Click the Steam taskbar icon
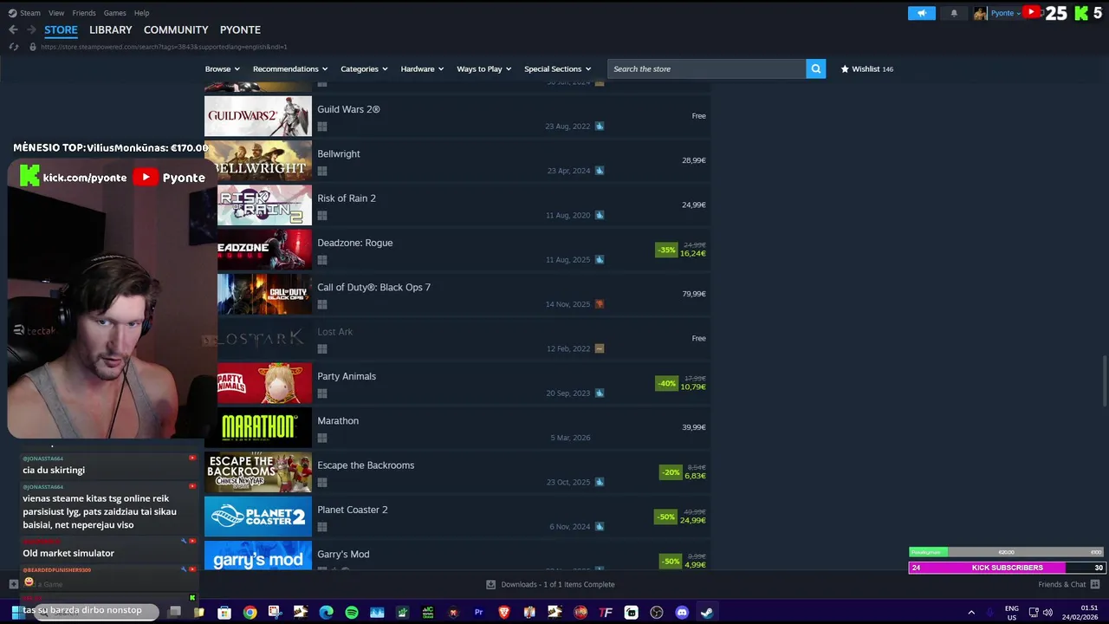 (x=707, y=613)
